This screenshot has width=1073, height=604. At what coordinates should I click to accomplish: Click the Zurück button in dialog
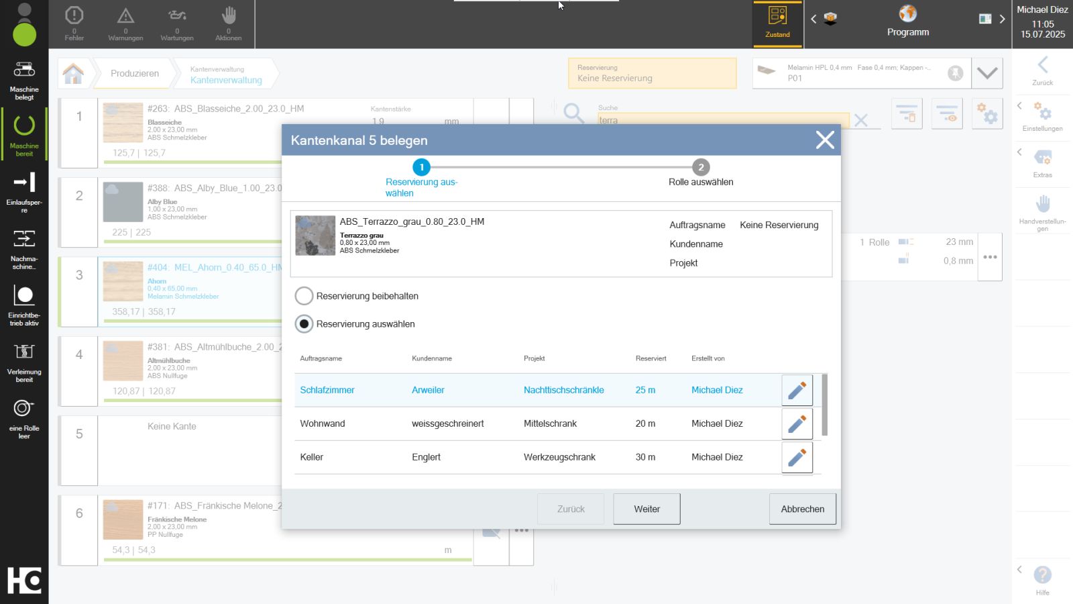[571, 509]
